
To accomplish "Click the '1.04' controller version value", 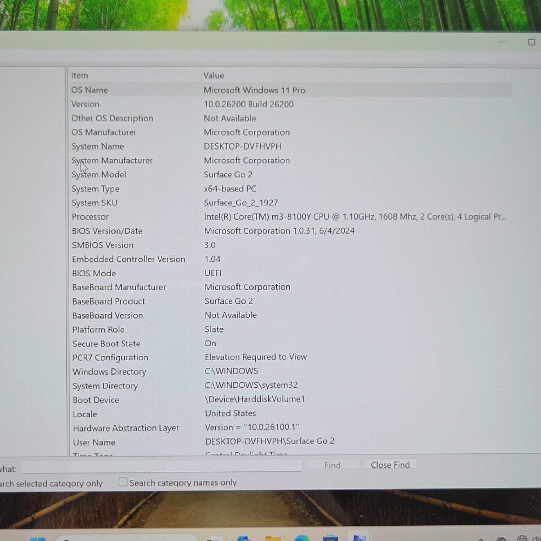I will pyautogui.click(x=212, y=259).
